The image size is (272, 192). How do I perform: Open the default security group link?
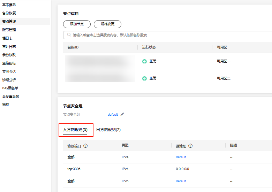pyautogui.click(x=113, y=114)
